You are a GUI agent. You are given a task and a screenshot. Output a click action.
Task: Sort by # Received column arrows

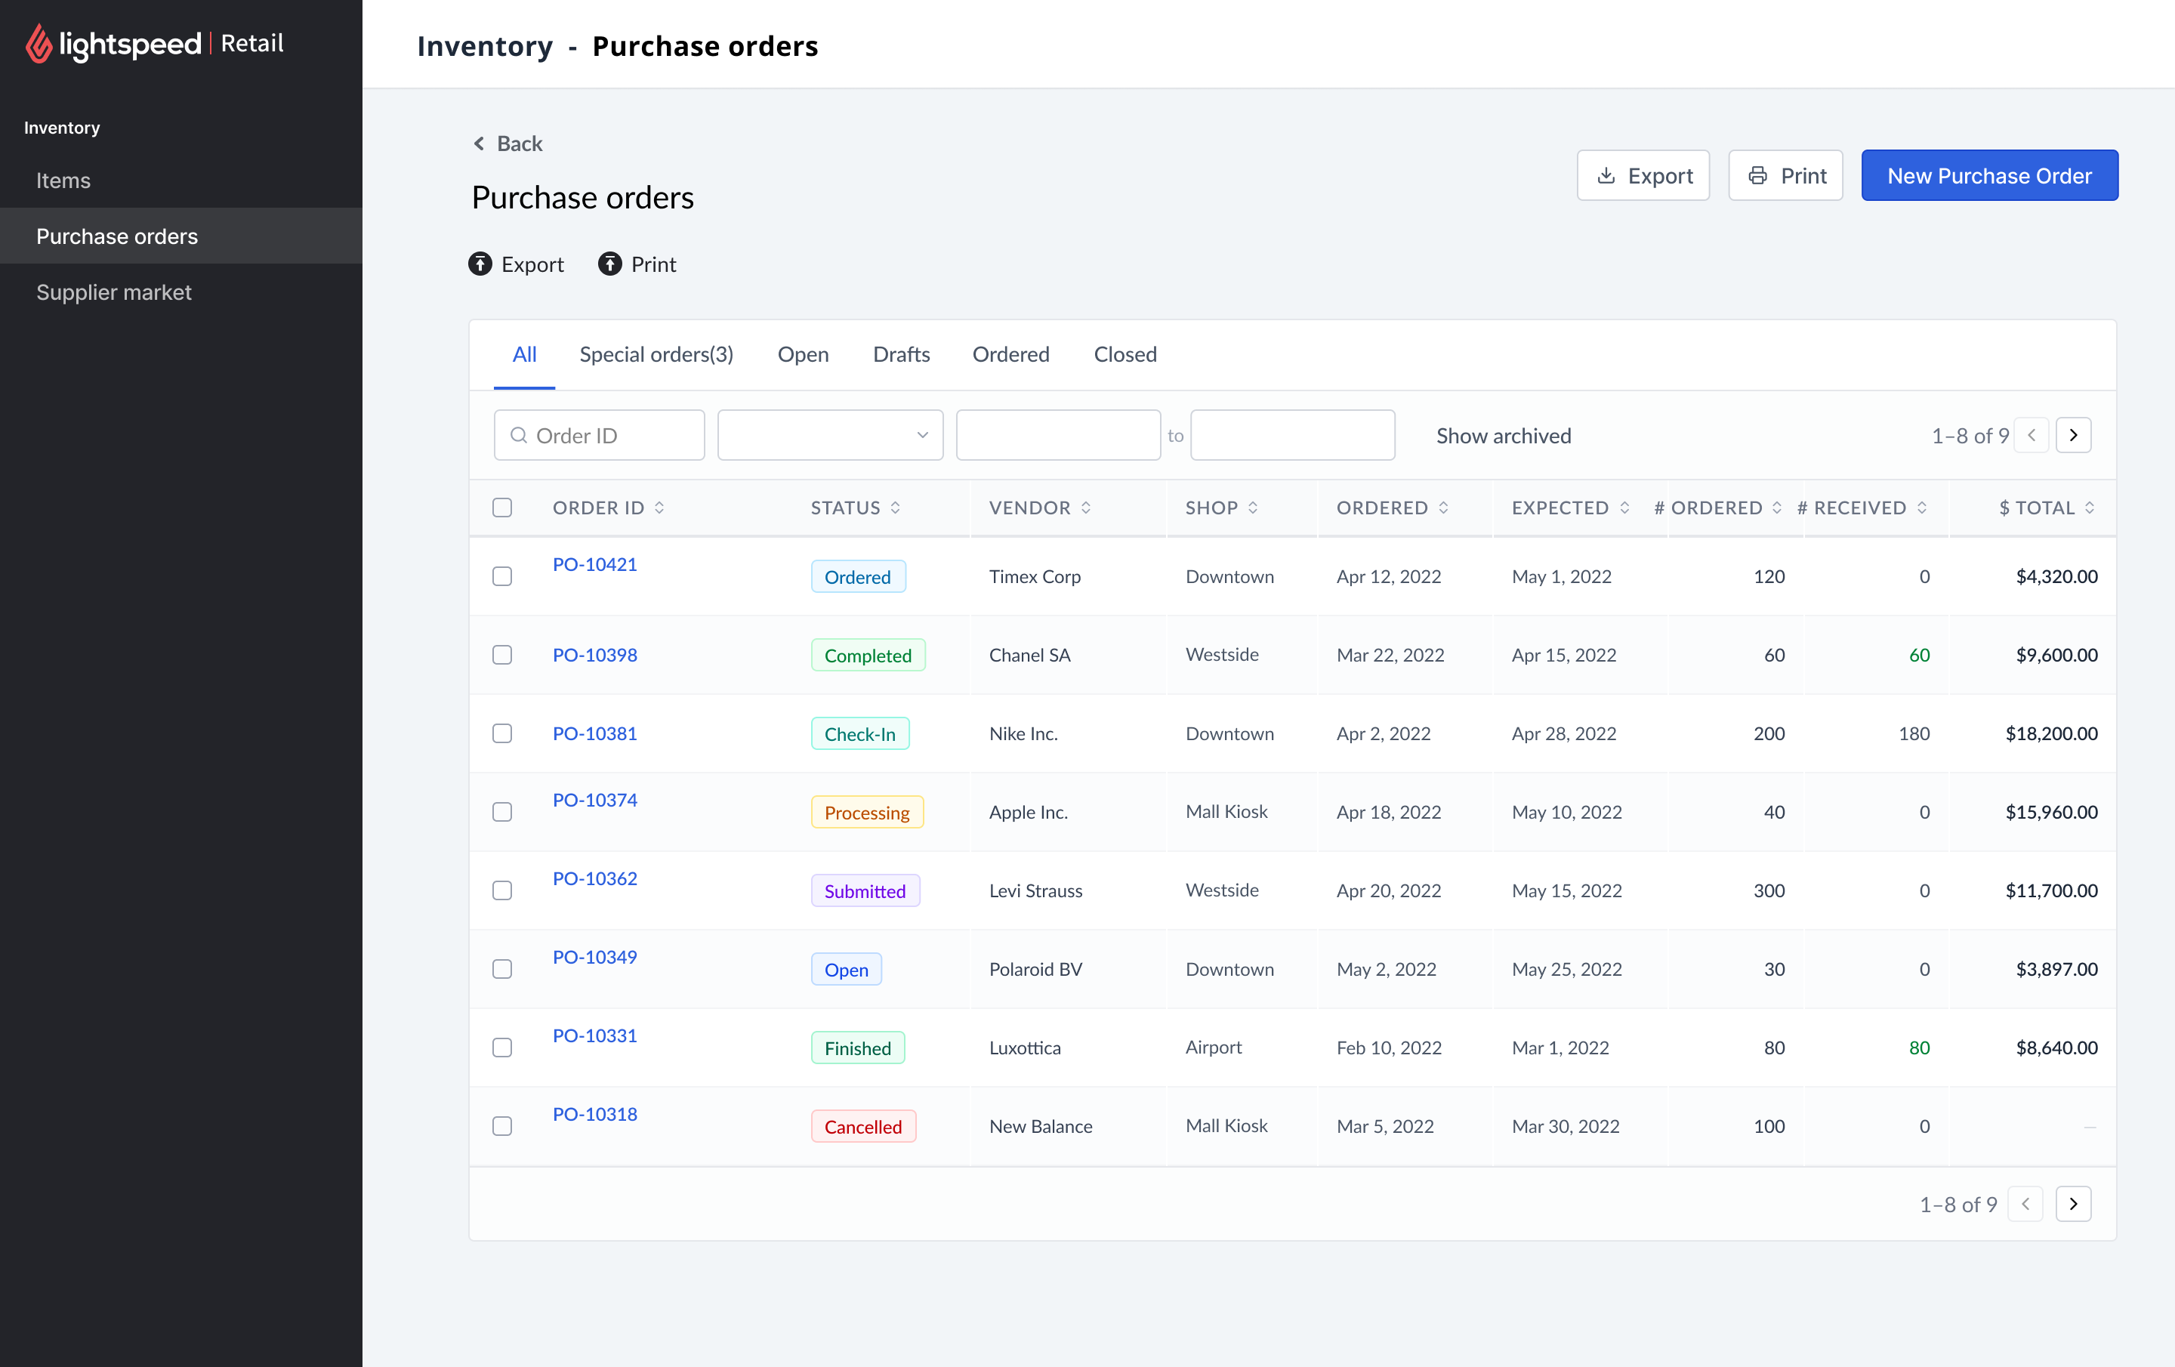[x=1921, y=508]
